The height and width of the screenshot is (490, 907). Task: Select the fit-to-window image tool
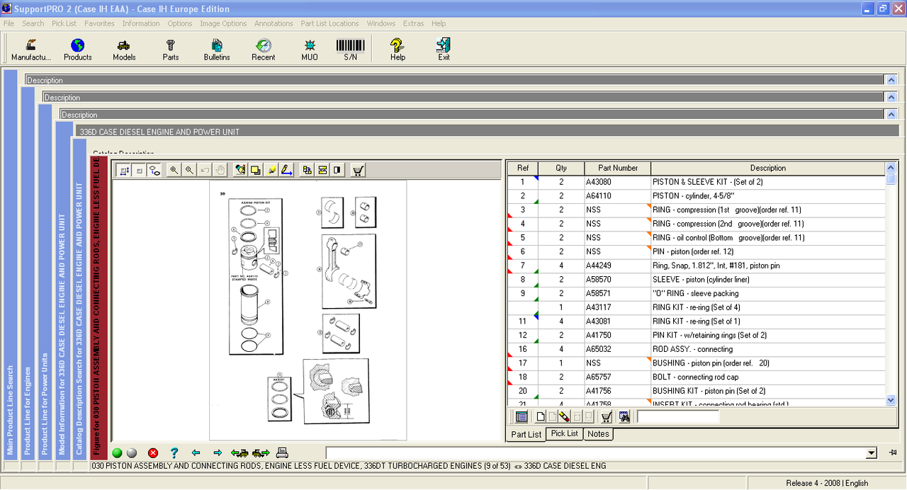click(123, 170)
